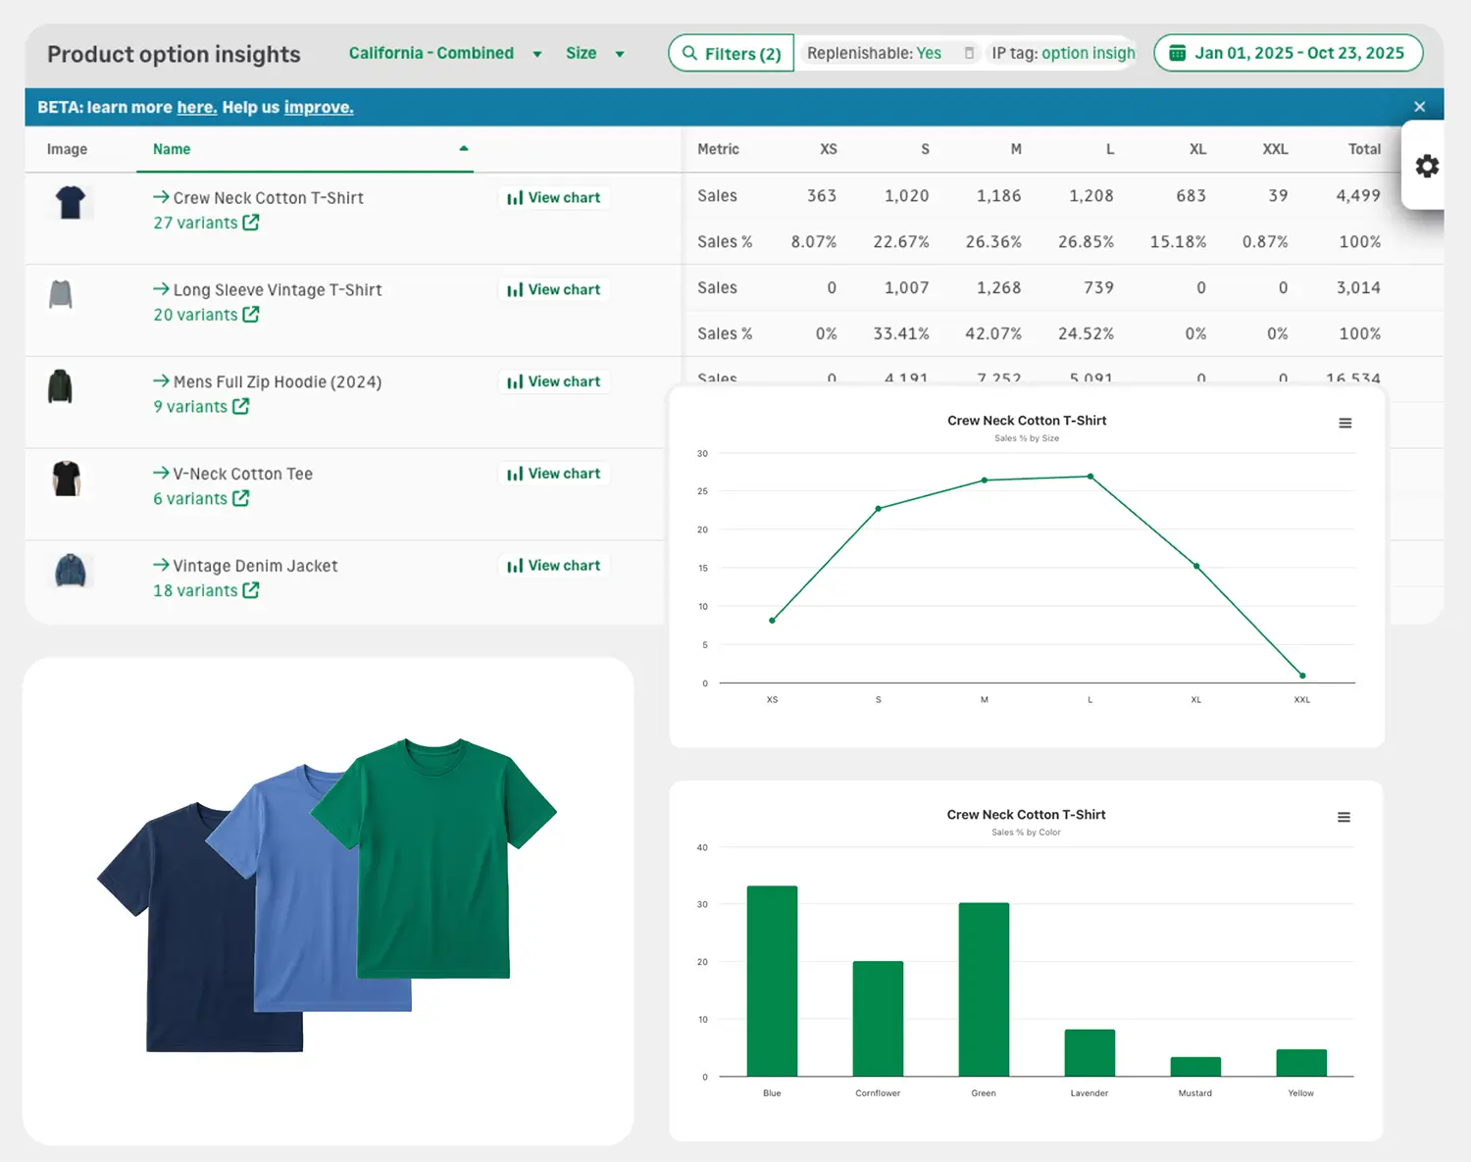Toggle the Name column sort direction

(463, 149)
